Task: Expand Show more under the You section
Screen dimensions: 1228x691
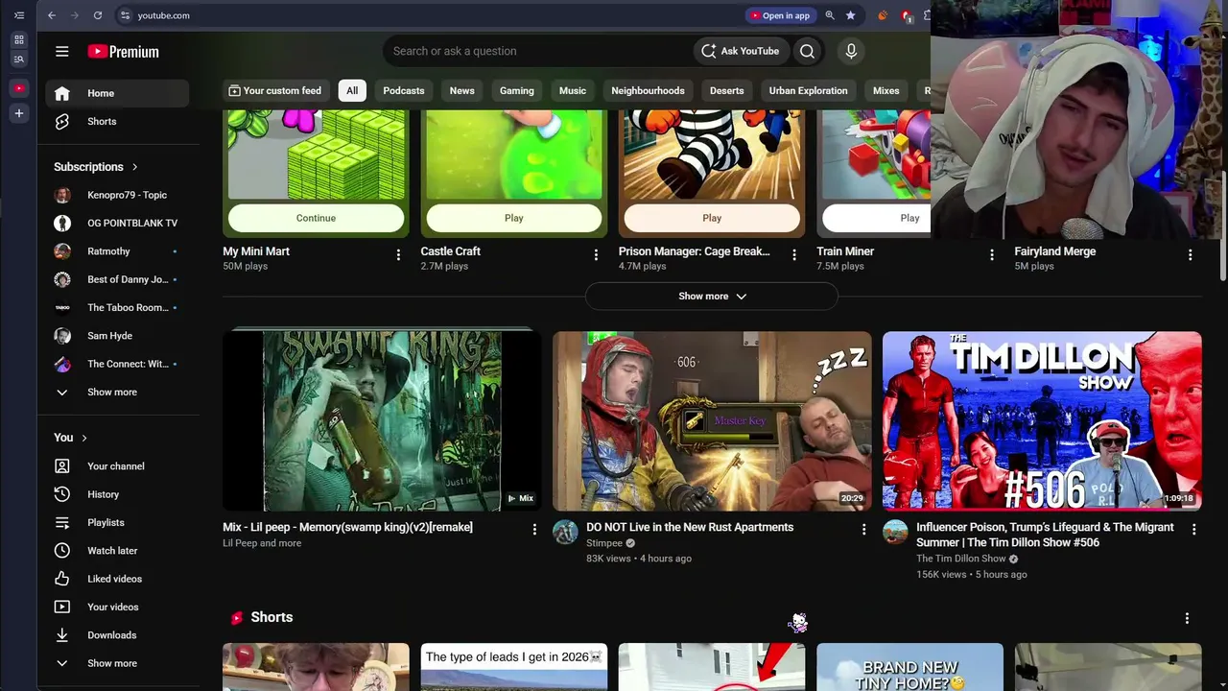Action: [117, 663]
